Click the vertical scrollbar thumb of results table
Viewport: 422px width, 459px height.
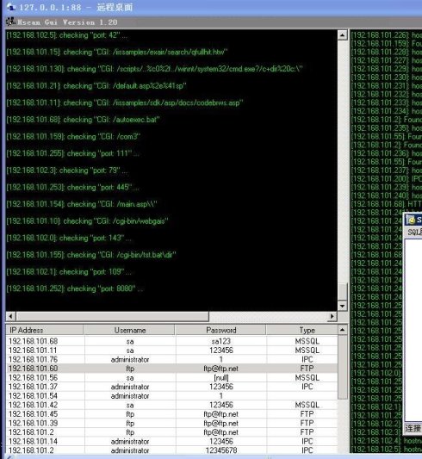[x=342, y=367]
